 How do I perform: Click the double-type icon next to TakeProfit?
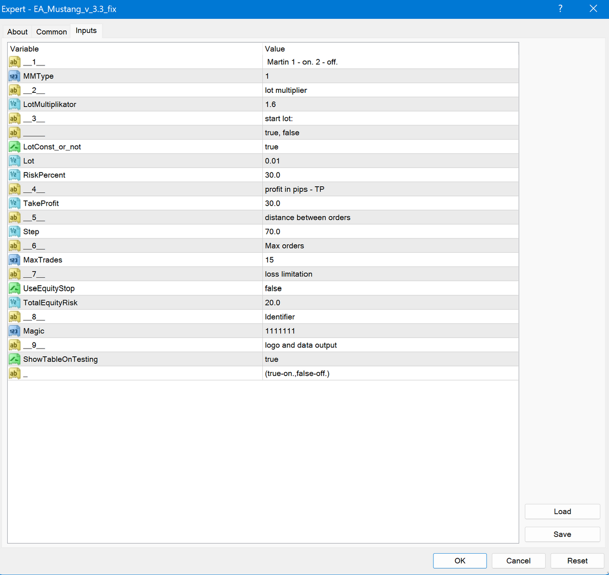pos(14,204)
